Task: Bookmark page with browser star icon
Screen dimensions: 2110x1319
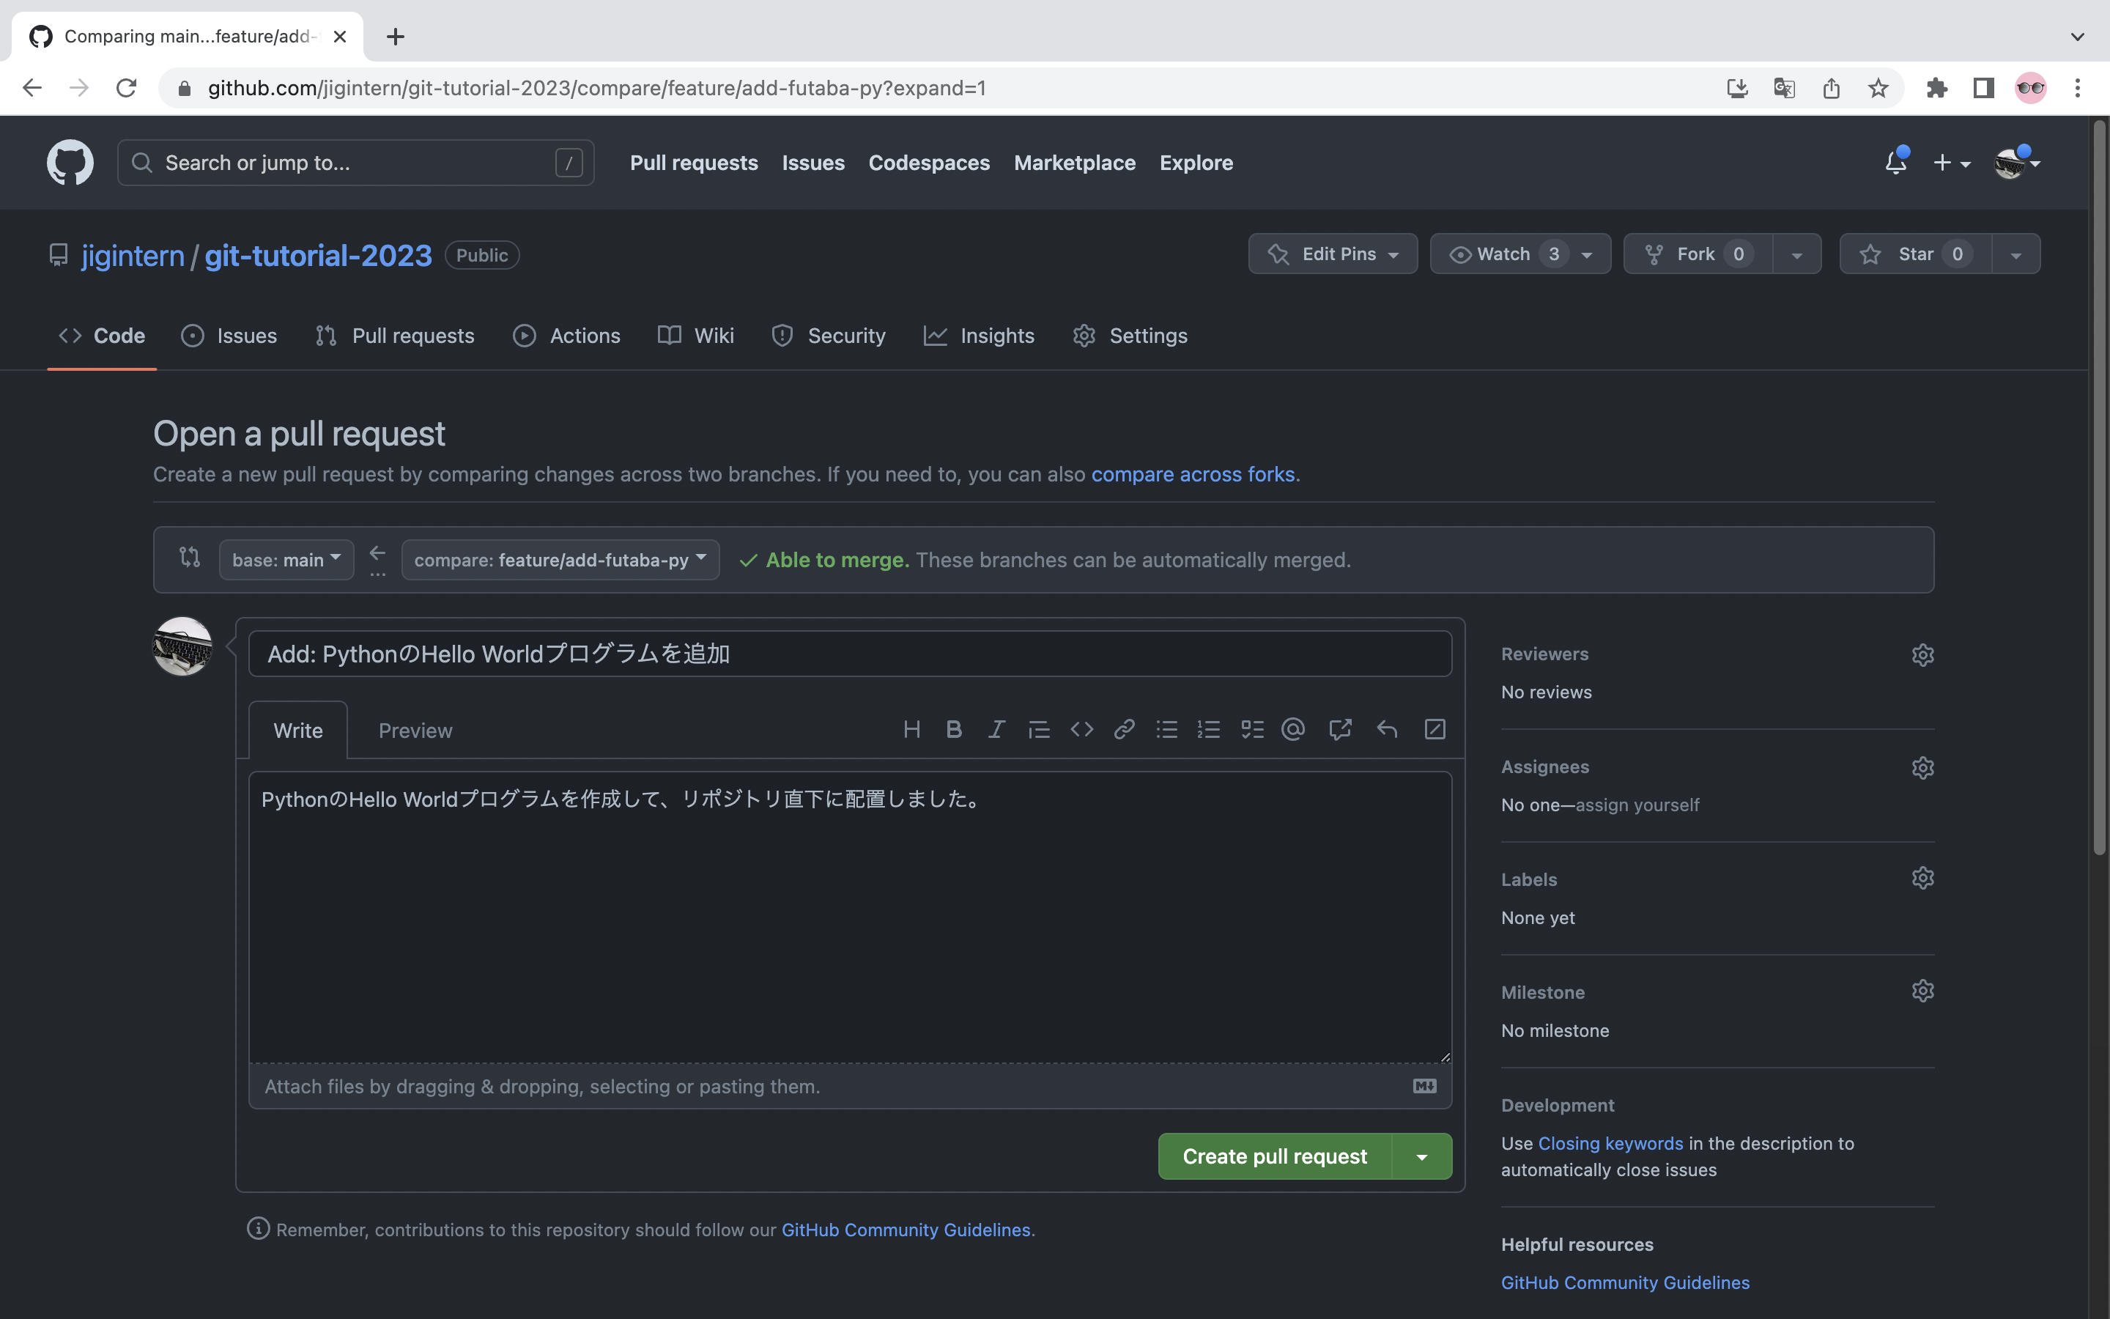Action: [x=1878, y=88]
